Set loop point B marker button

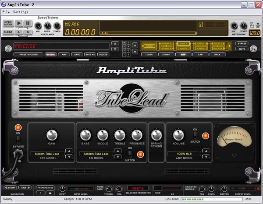point(28,32)
